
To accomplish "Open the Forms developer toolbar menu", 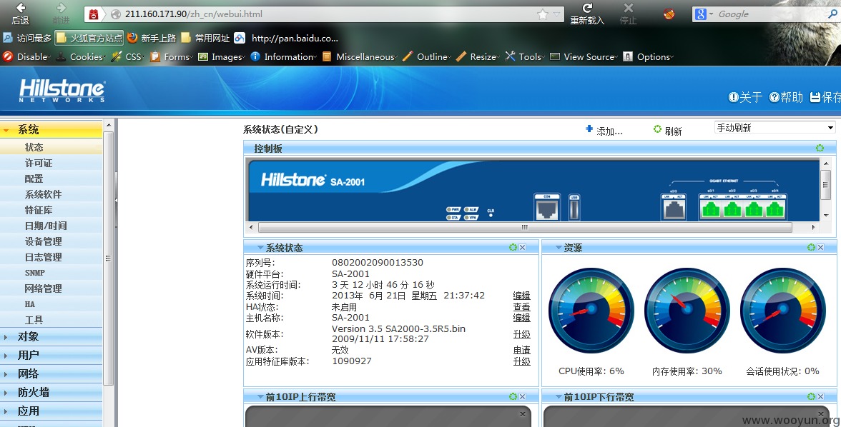I will (x=171, y=57).
